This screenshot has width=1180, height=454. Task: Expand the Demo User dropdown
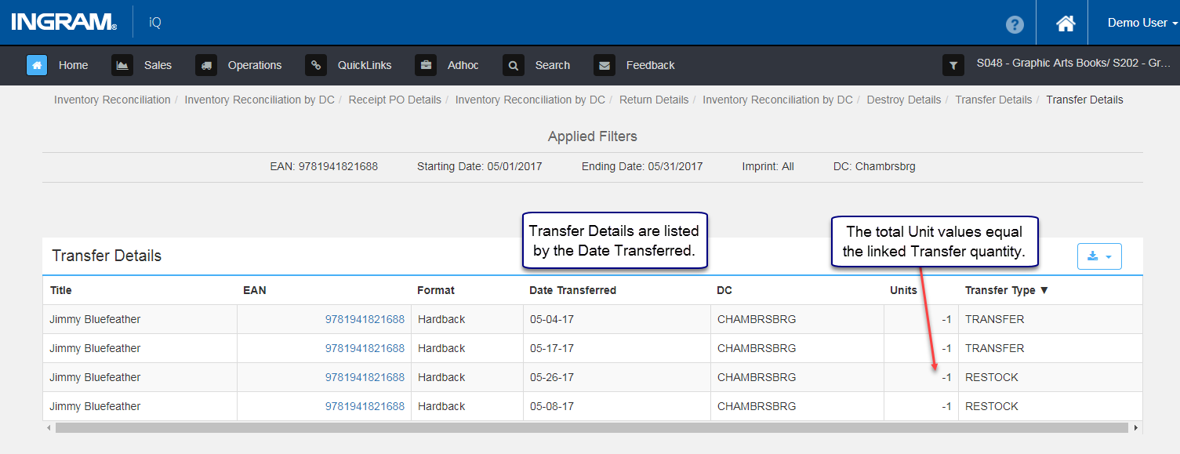pos(1142,23)
